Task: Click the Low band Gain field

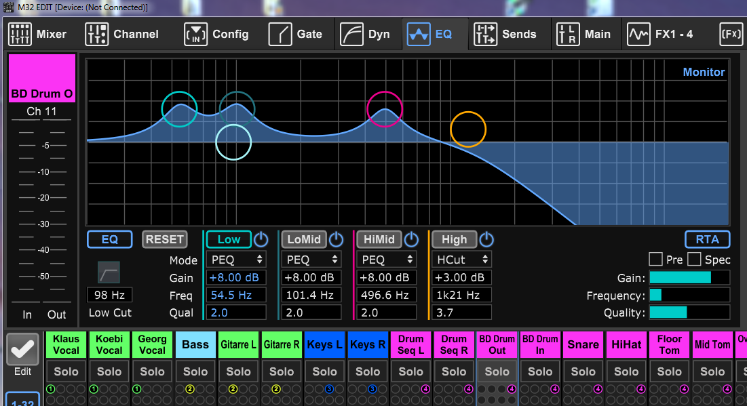Action: pyautogui.click(x=236, y=277)
